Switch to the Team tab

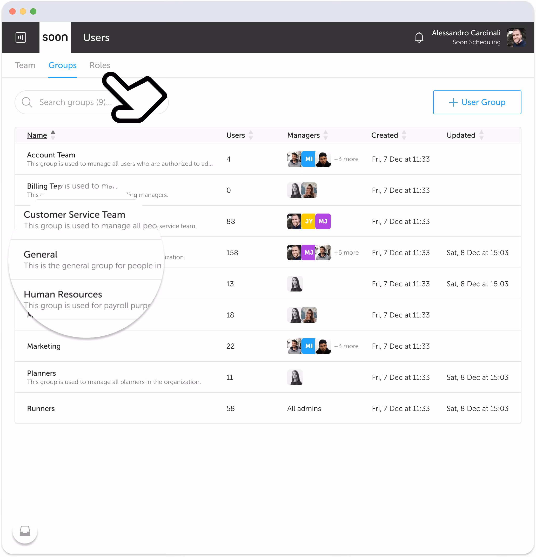[x=25, y=65]
